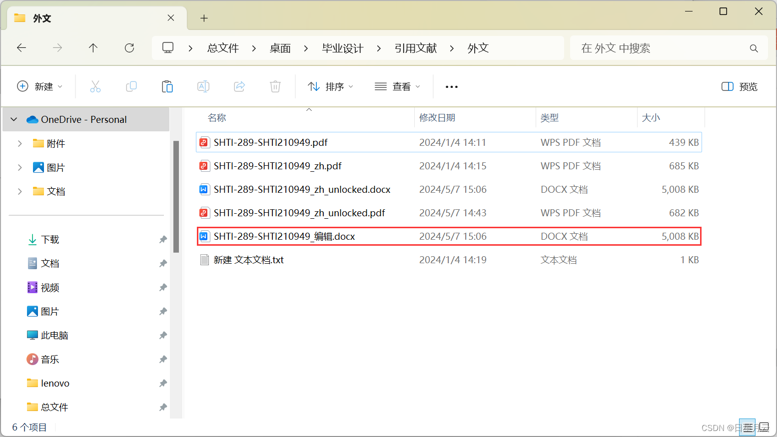Sort by 修改日期 column header

[x=437, y=118]
